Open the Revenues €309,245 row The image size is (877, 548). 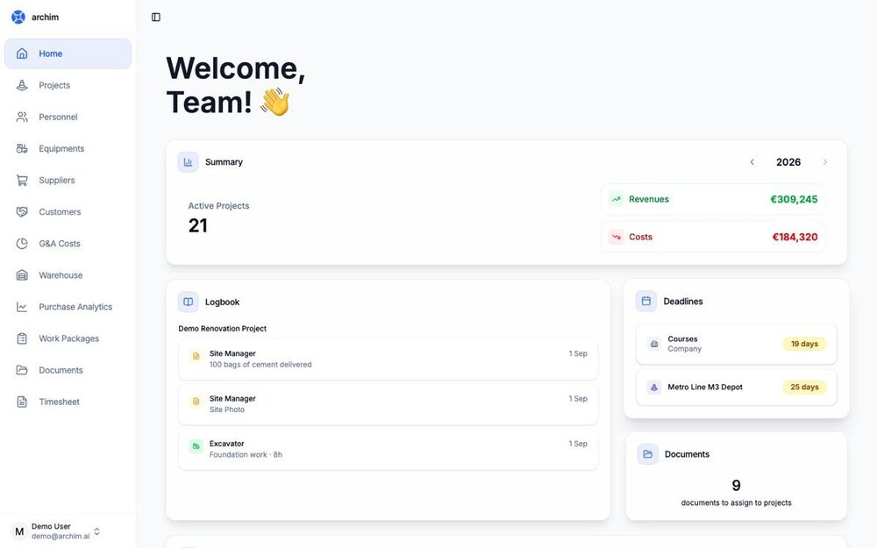[x=713, y=199]
